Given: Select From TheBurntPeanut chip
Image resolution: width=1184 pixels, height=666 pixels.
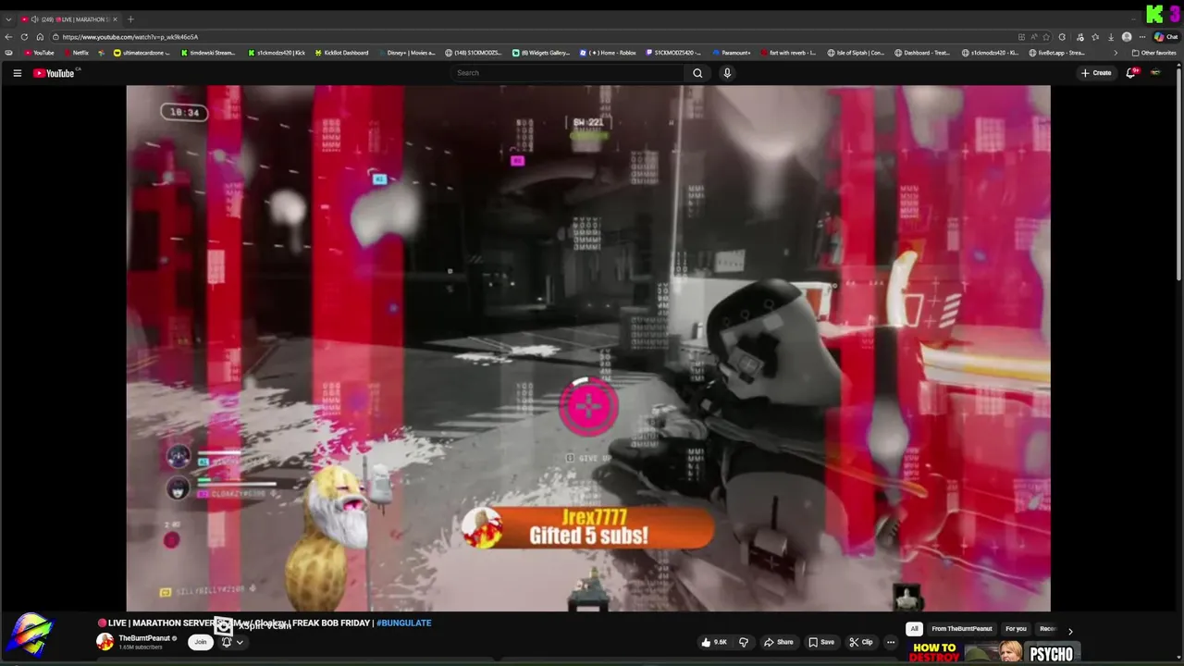Looking at the screenshot, I should [962, 629].
